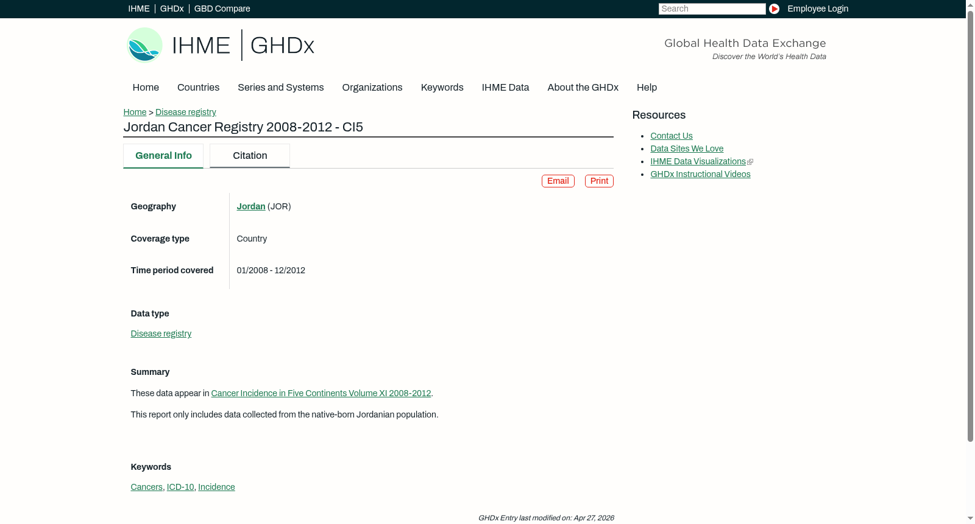Click the Data type section heading
The height and width of the screenshot is (524, 975).
click(x=150, y=314)
